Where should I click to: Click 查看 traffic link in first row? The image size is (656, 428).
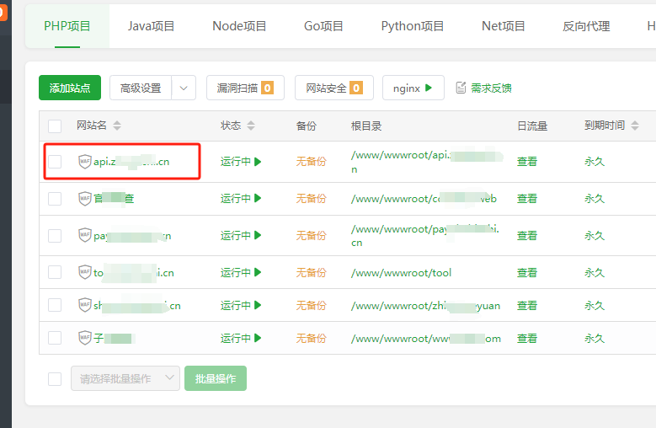(527, 162)
